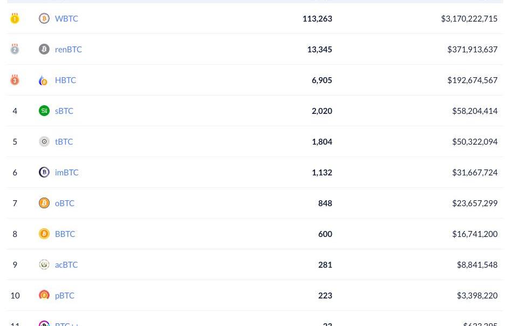Follow the sBTC token link
The width and height of the screenshot is (507, 326).
click(x=64, y=111)
